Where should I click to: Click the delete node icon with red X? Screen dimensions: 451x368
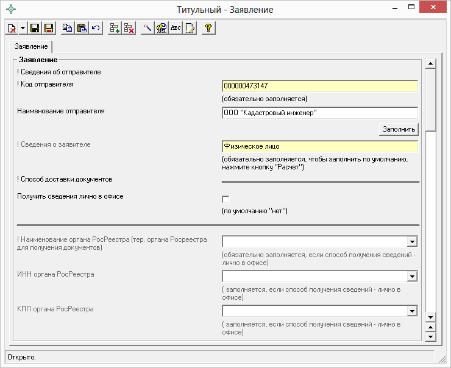pos(129,28)
